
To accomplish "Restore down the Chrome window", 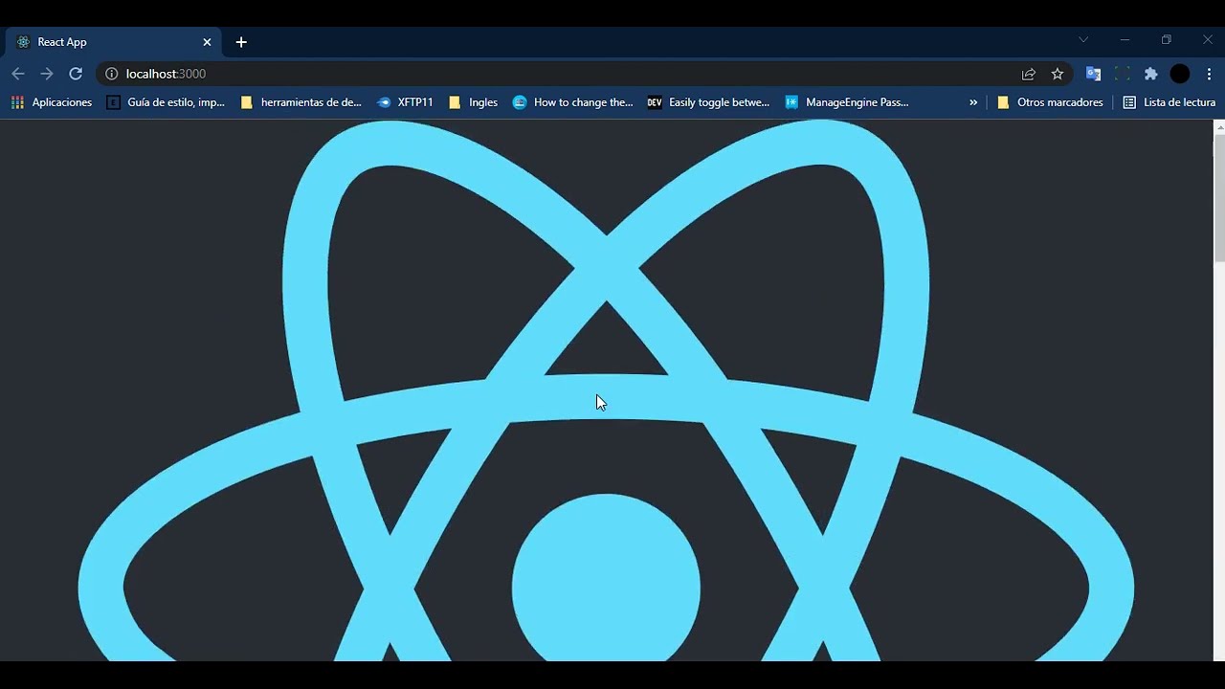I will [1166, 40].
